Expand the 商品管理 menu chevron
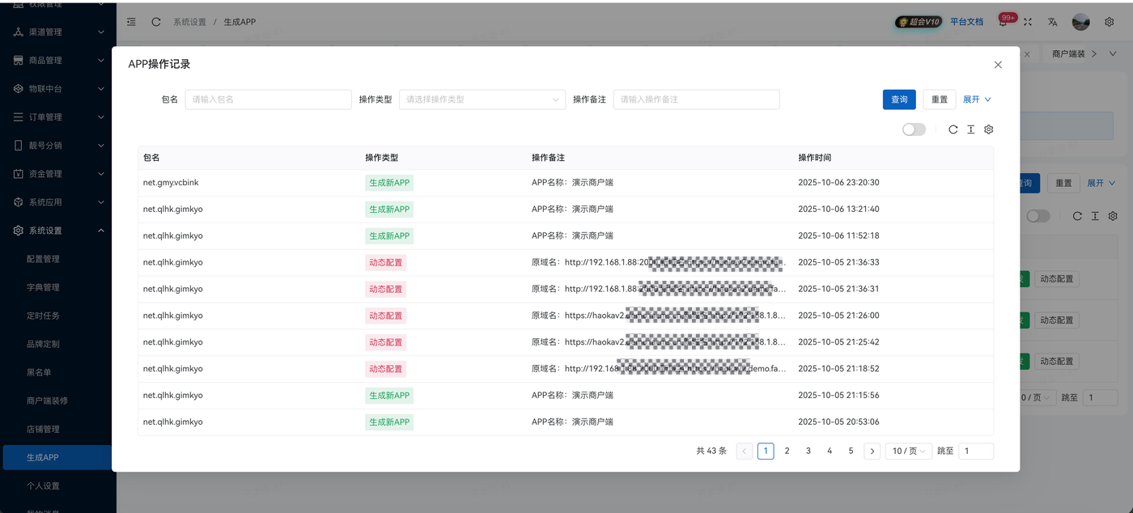Image resolution: width=1133 pixels, height=513 pixels. (x=101, y=61)
